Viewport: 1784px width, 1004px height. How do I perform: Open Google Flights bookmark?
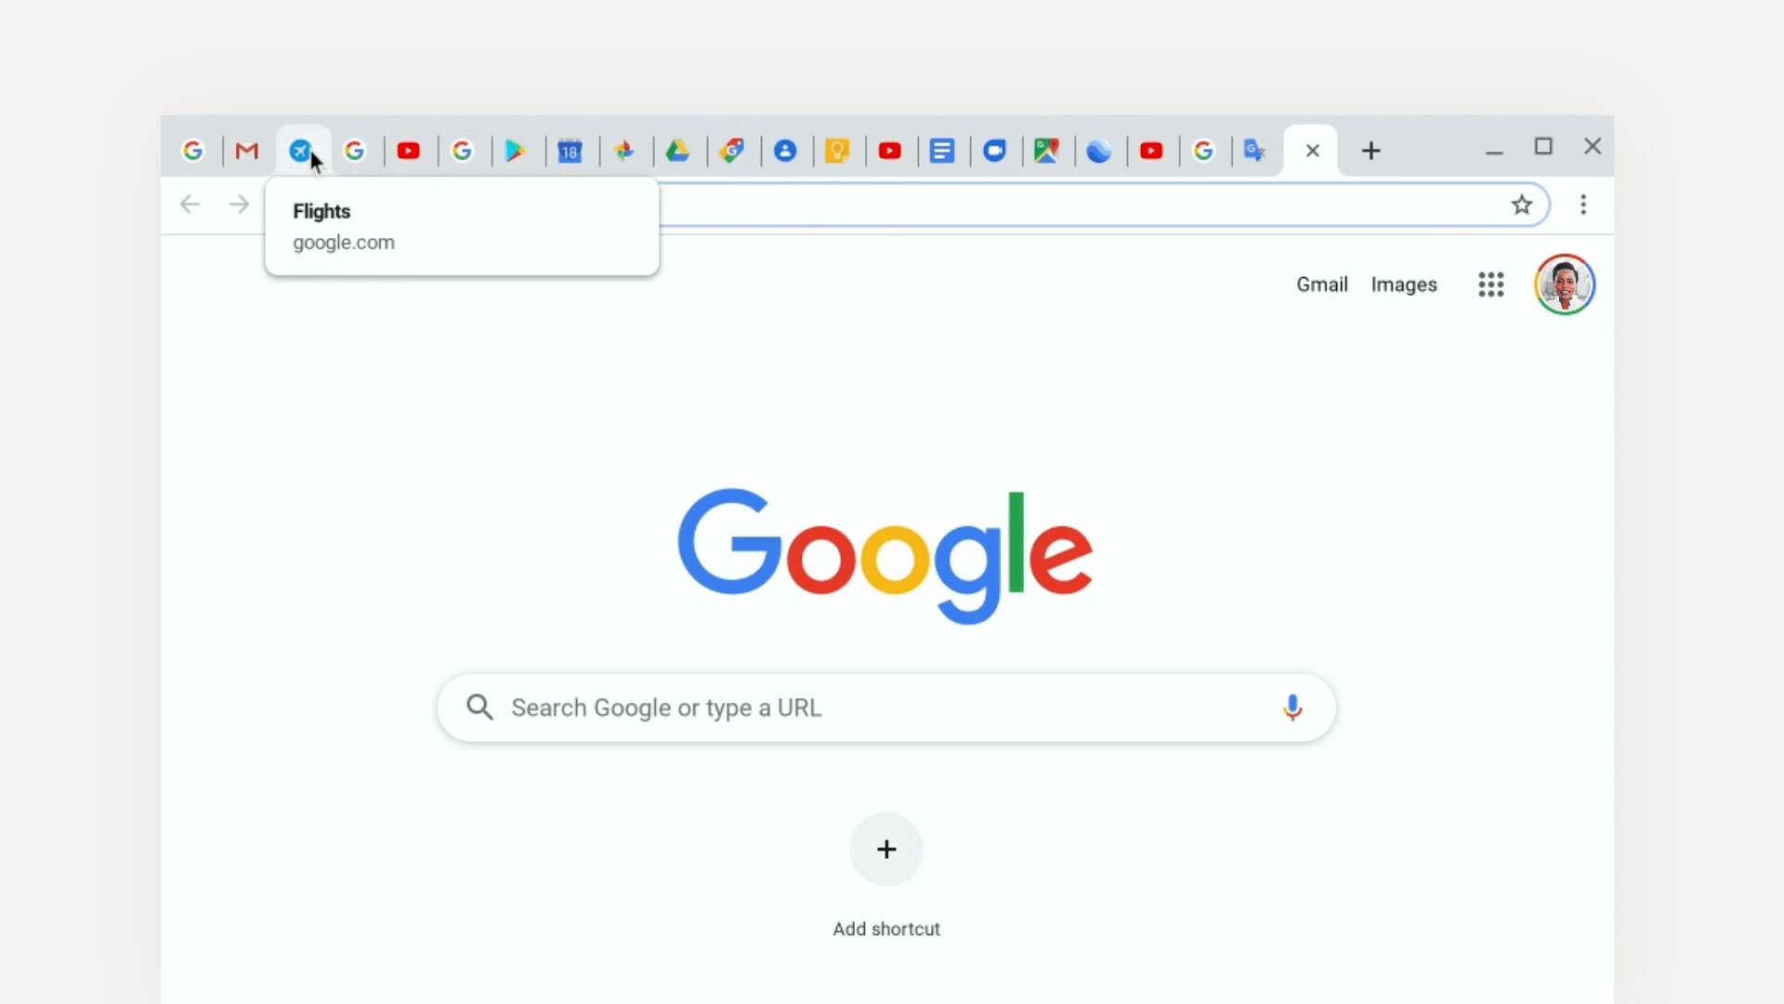[x=300, y=150]
